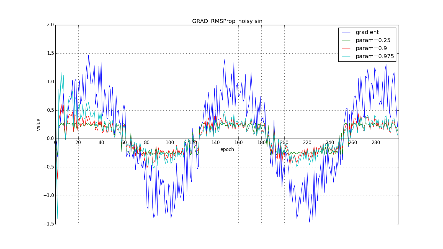Click the green line sample beside param=0.25
443x249 pixels.
[346, 40]
